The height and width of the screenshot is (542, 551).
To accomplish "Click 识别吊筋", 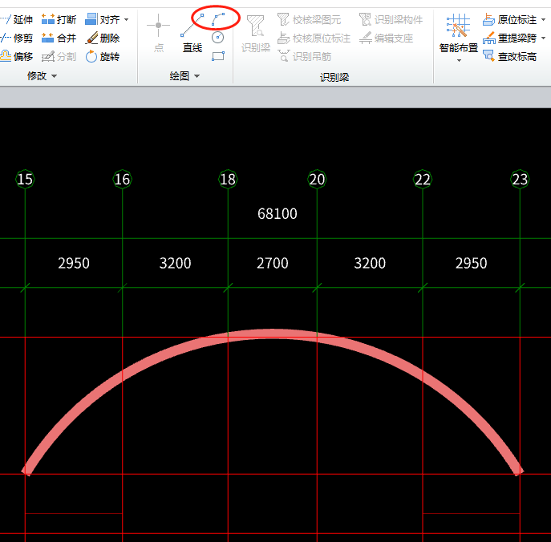I will [x=304, y=56].
